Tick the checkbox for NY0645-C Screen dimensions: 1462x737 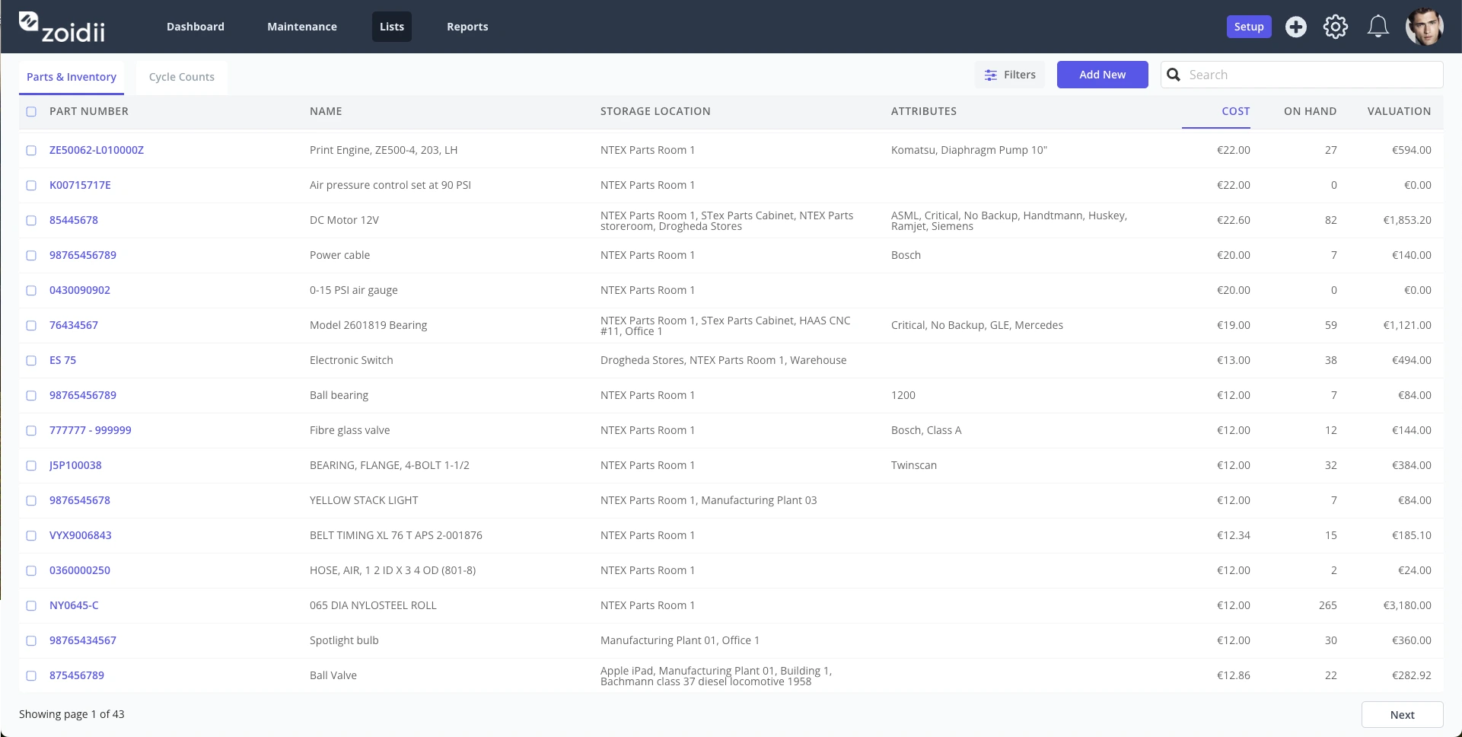click(31, 605)
